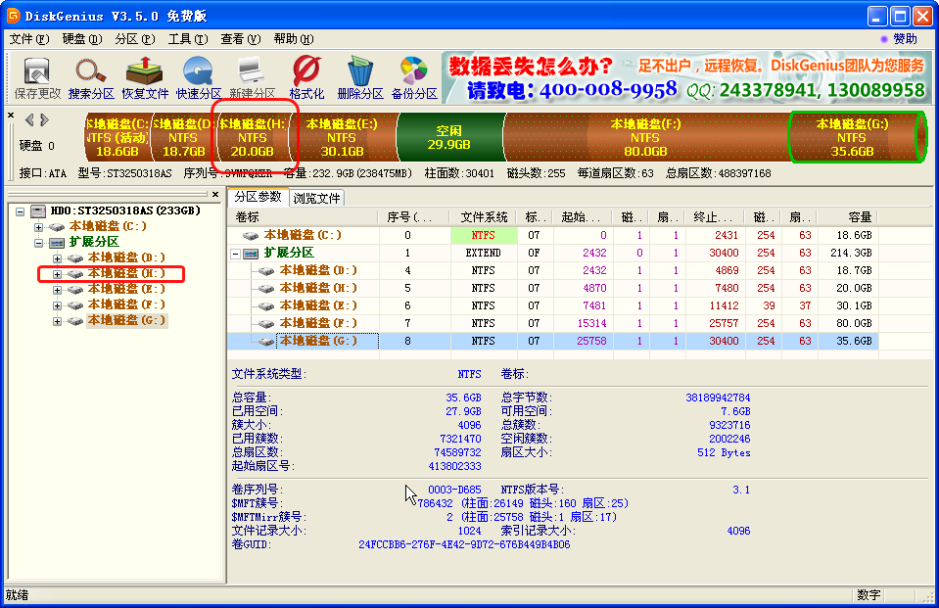Select partition E: 30.1GB on disk map
Viewport: 939px width, 608px height.
tap(342, 137)
